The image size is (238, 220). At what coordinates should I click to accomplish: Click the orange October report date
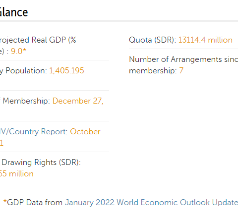click(x=85, y=132)
